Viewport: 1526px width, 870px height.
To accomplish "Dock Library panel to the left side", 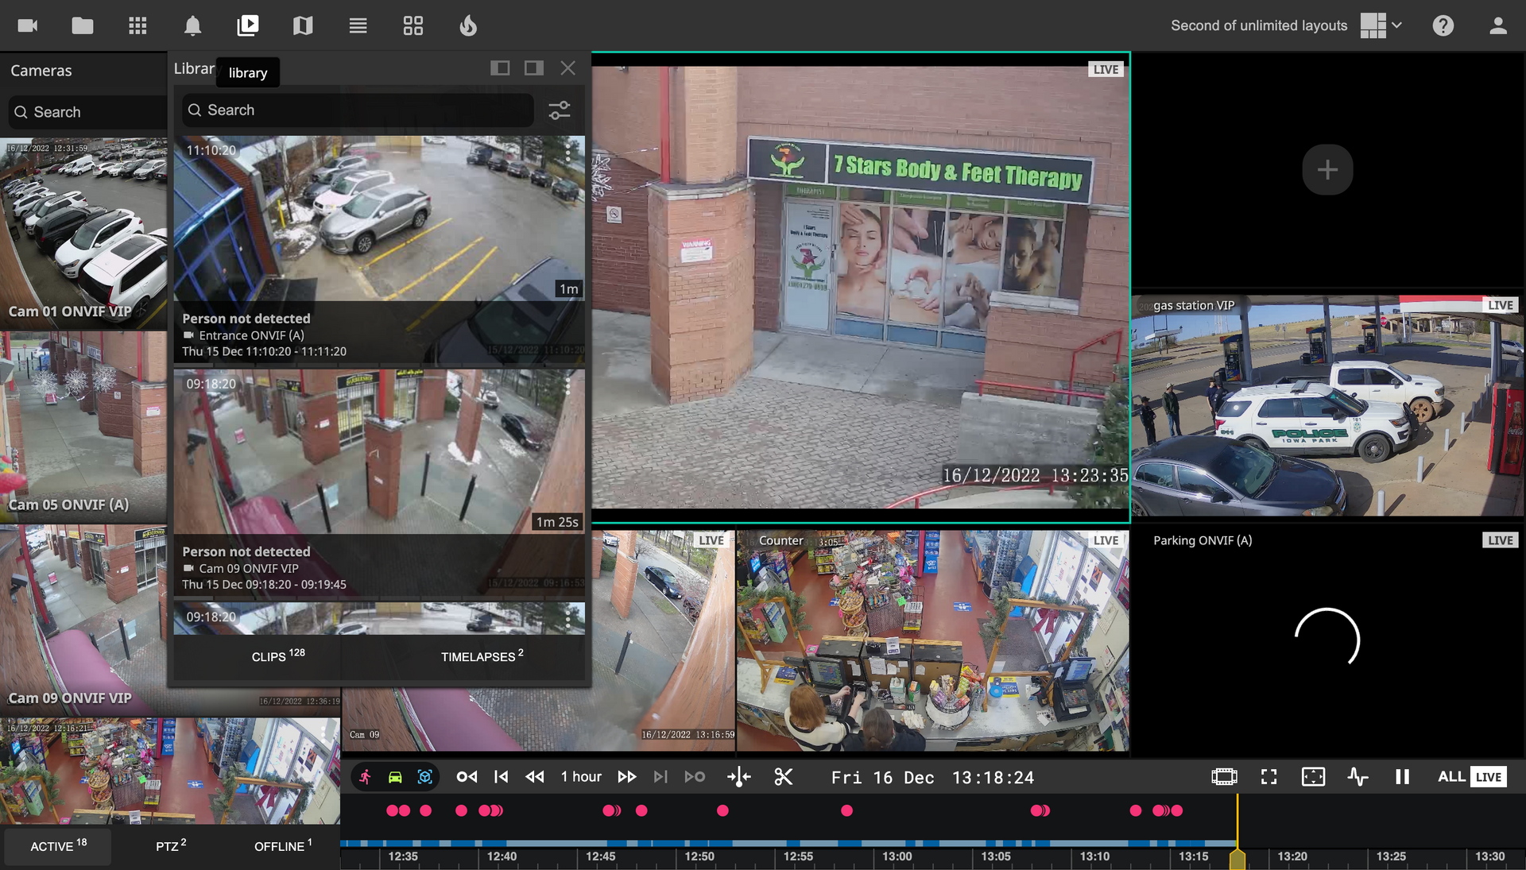I will point(500,68).
